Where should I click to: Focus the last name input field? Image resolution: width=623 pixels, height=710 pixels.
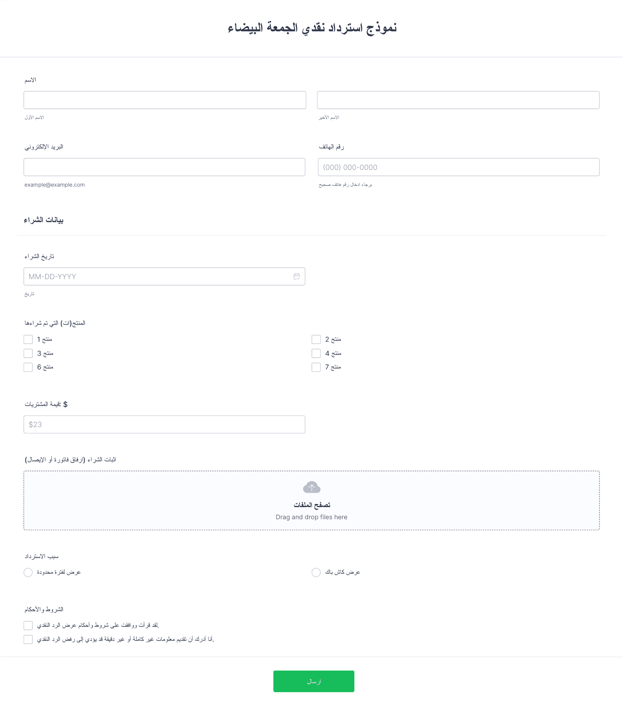pos(458,100)
